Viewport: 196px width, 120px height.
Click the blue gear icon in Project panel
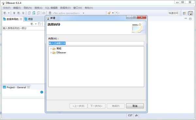click(x=42, y=92)
